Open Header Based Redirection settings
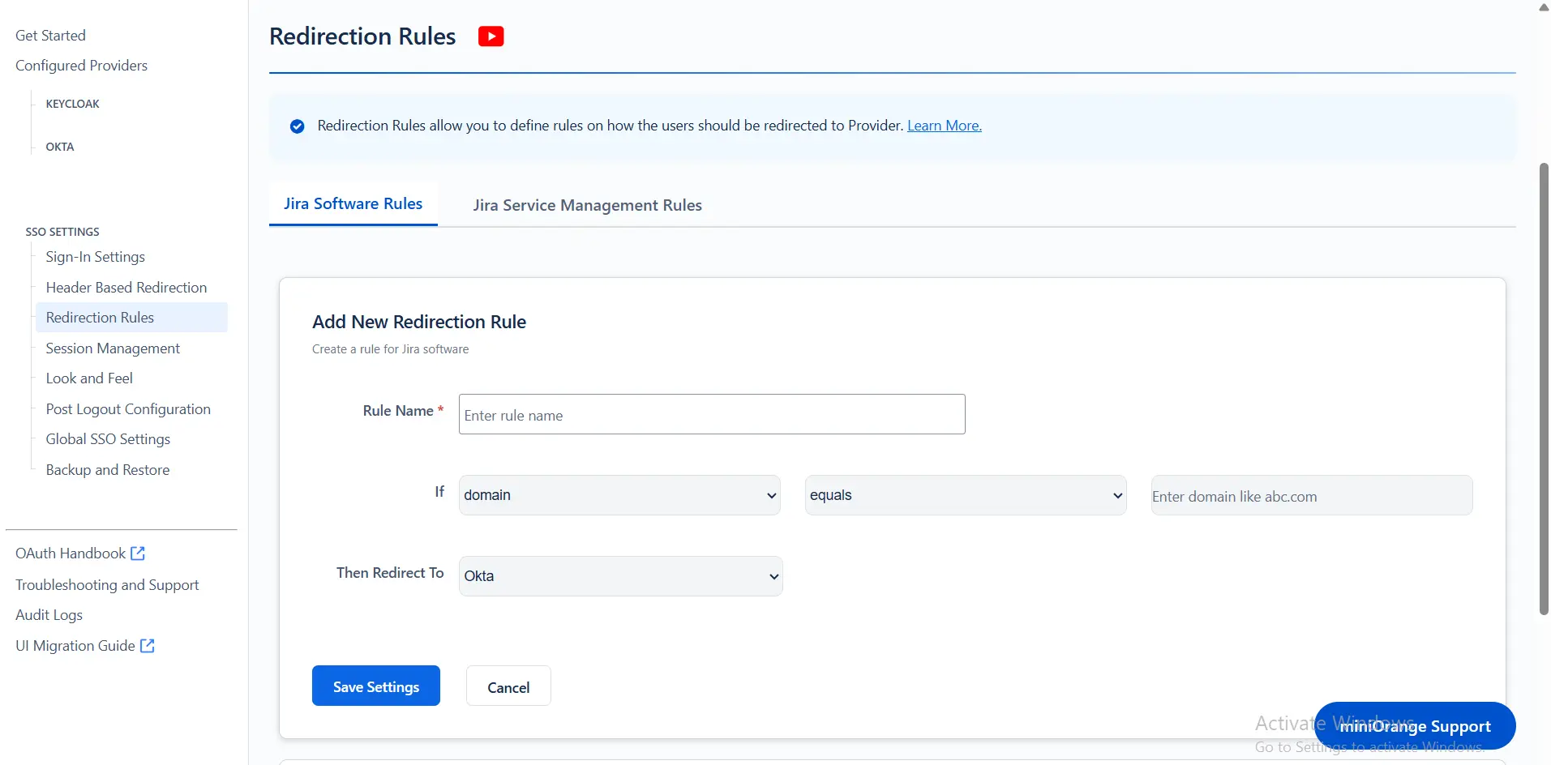 click(x=126, y=288)
